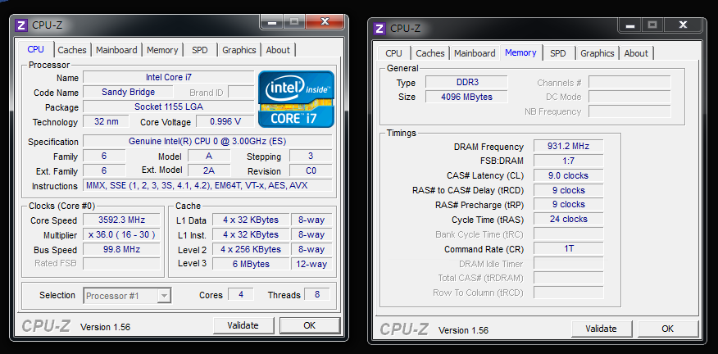Click OK button in right CPU-Z window
Image resolution: width=718 pixels, height=354 pixels.
[668, 329]
